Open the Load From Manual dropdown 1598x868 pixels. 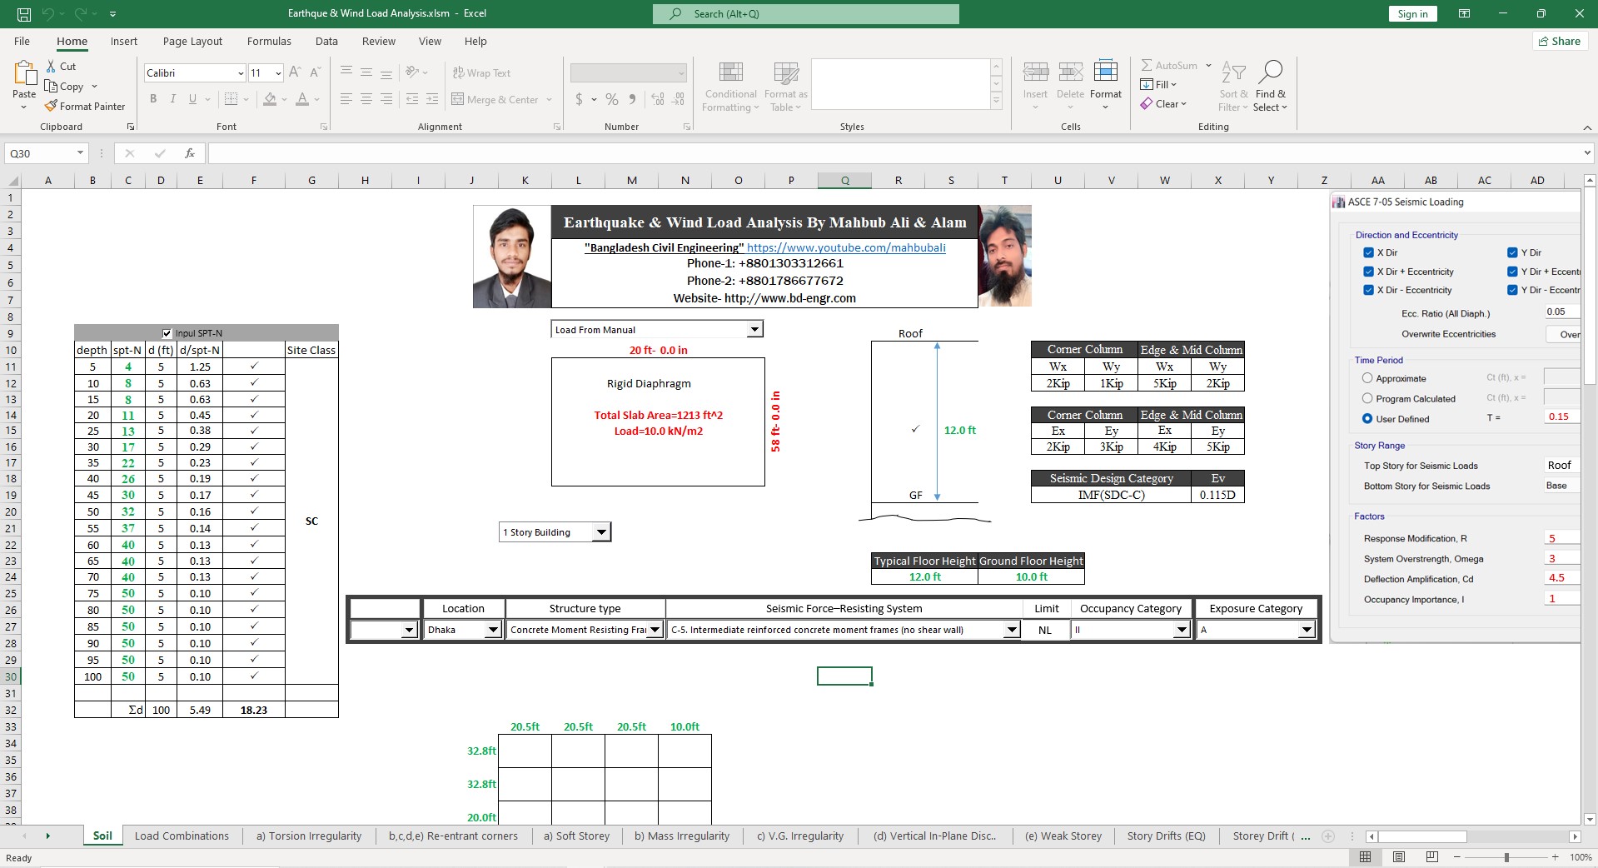754,330
